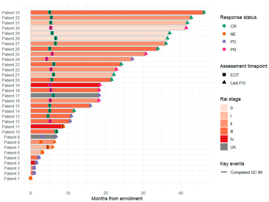Click the black EOT square symbol
Screen dimensions: 269x202
coord(224,75)
